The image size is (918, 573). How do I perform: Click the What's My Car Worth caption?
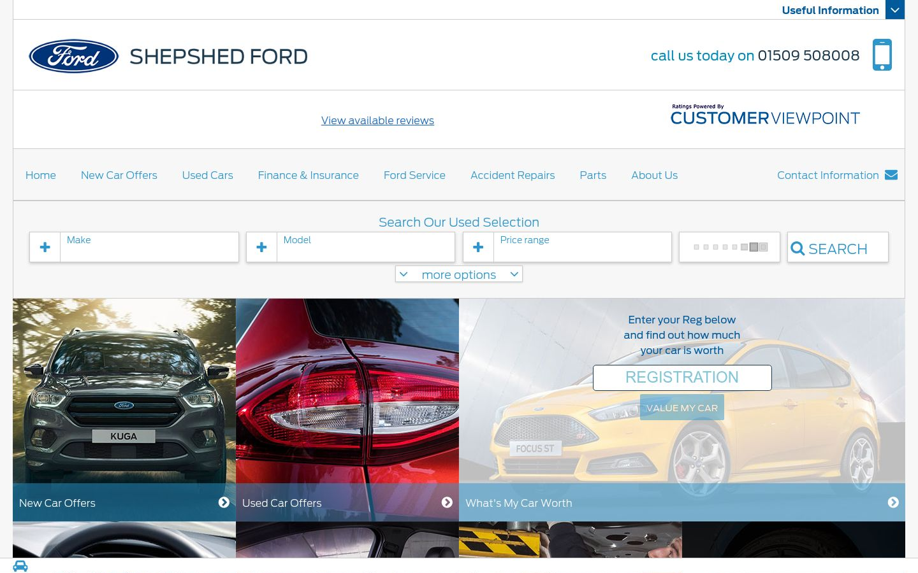pyautogui.click(x=519, y=503)
